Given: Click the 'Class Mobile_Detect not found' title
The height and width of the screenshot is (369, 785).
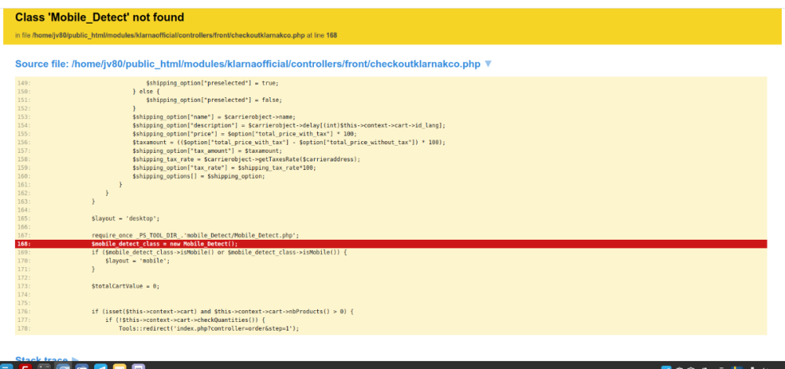Looking at the screenshot, I should coord(100,17).
